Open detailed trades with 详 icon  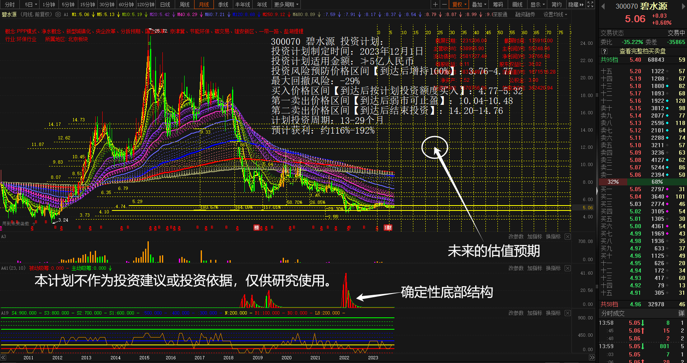point(682,313)
